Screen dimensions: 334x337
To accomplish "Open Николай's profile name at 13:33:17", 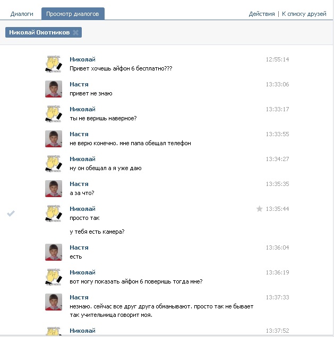I will pyautogui.click(x=82, y=109).
